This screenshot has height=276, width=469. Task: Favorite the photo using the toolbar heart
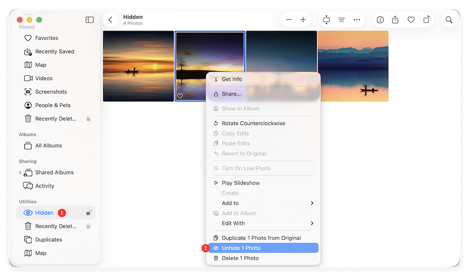[411, 20]
